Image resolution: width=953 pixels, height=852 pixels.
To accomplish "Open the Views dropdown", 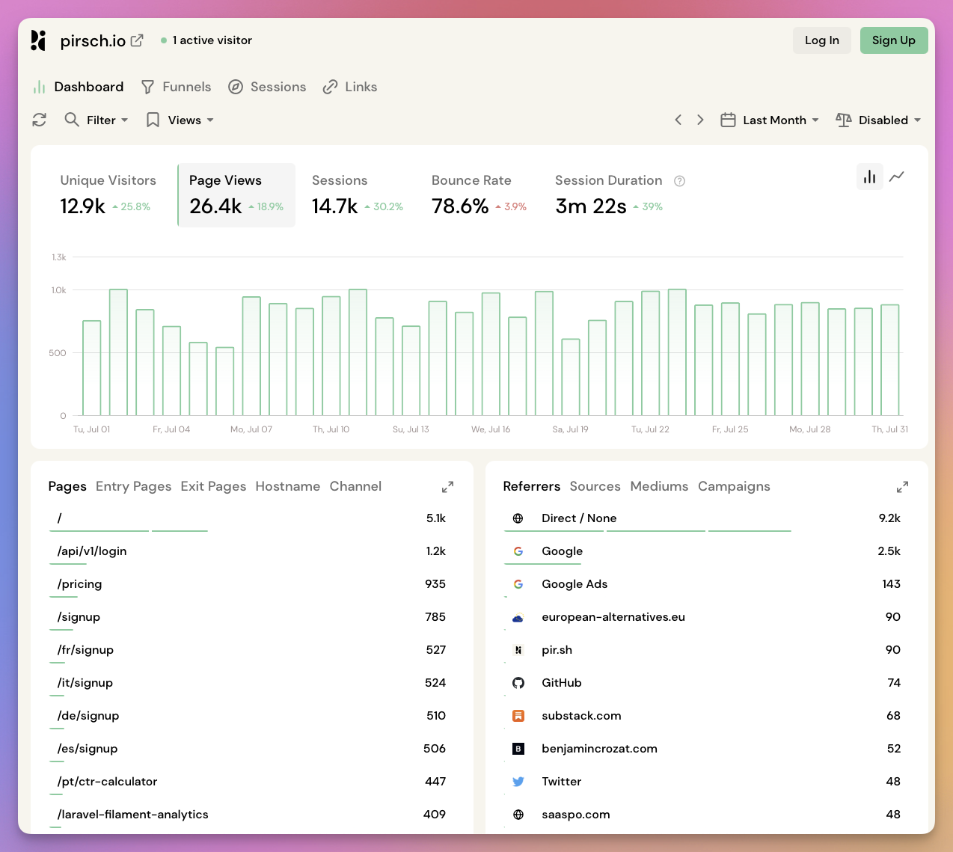I will pos(185,120).
